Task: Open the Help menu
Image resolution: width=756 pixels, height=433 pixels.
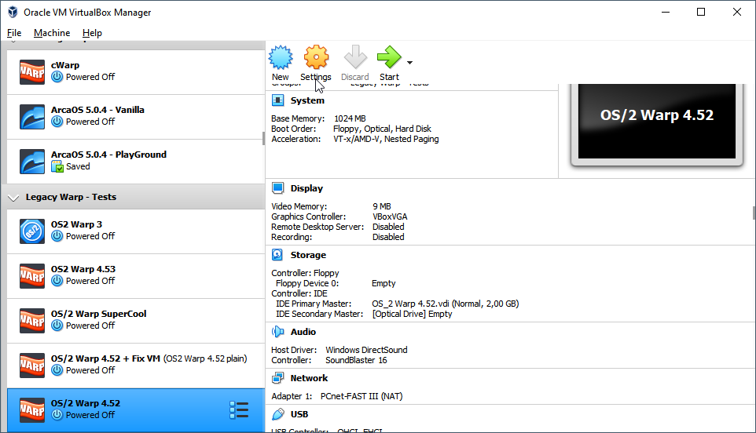Action: pos(92,33)
